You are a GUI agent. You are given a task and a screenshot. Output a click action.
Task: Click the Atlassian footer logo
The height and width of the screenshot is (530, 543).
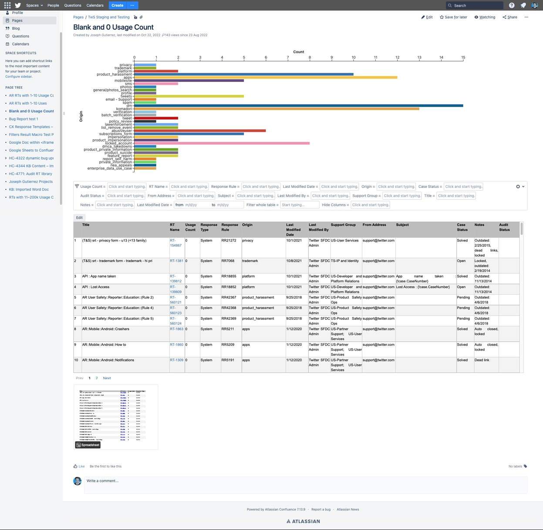(303, 521)
